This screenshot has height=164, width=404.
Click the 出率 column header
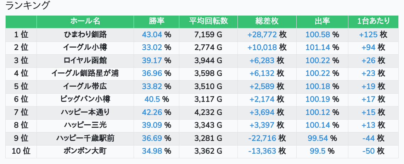pos(322,21)
